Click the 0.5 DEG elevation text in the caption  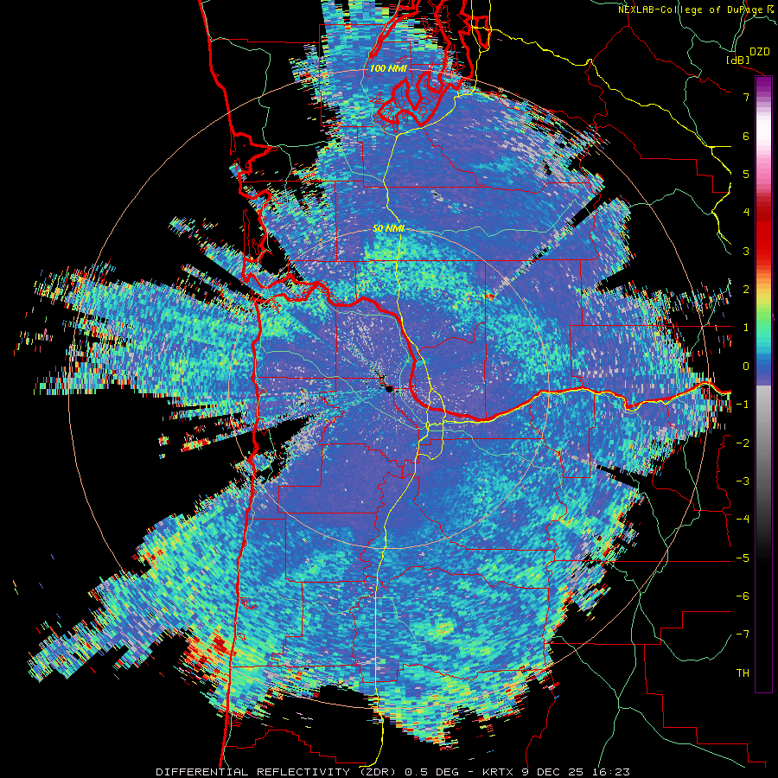pos(431,772)
